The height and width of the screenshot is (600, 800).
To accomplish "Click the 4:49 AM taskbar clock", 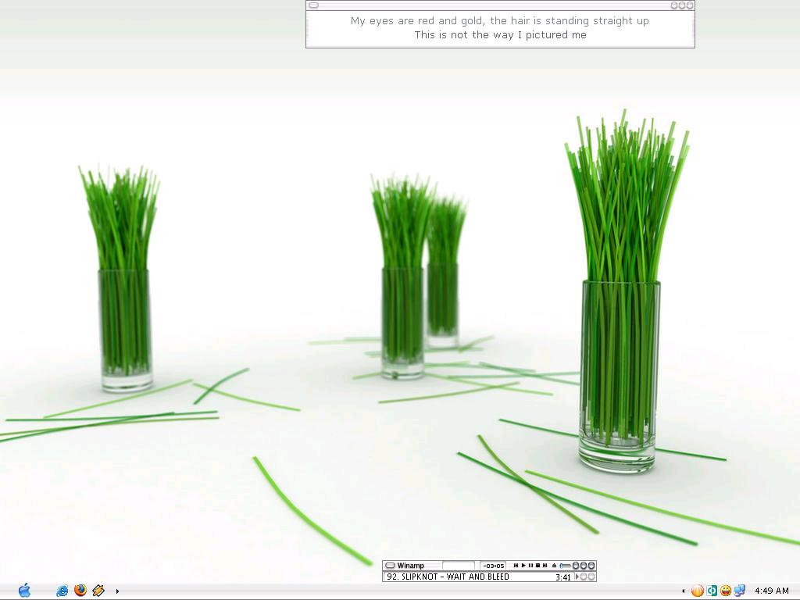I will (771, 591).
